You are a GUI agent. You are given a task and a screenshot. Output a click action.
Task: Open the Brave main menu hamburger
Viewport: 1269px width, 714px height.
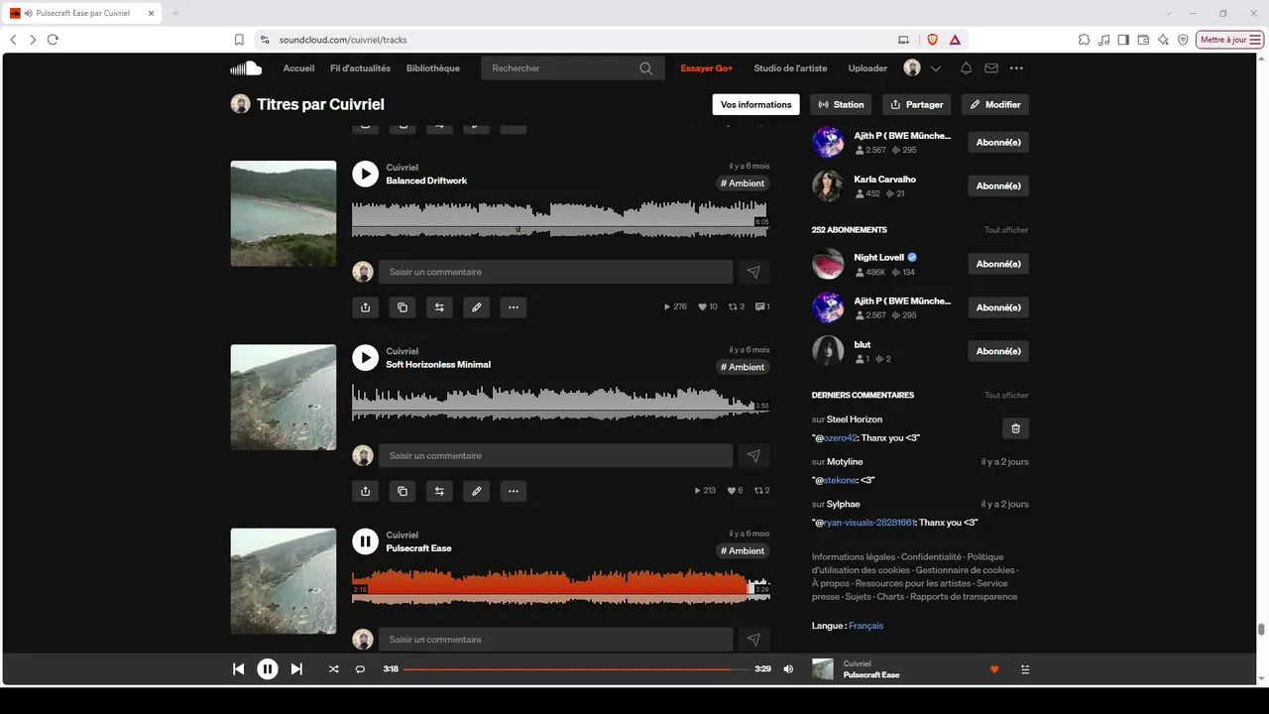[x=1256, y=40]
